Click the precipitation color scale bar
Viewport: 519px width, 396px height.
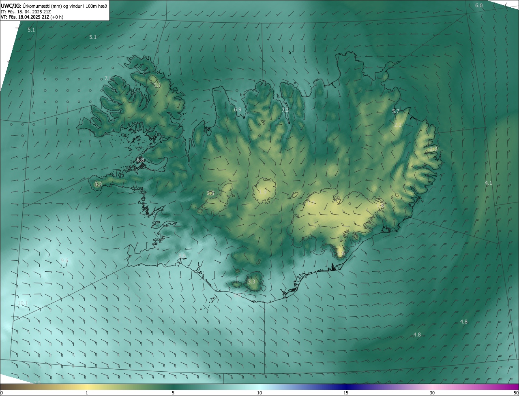tap(259, 387)
